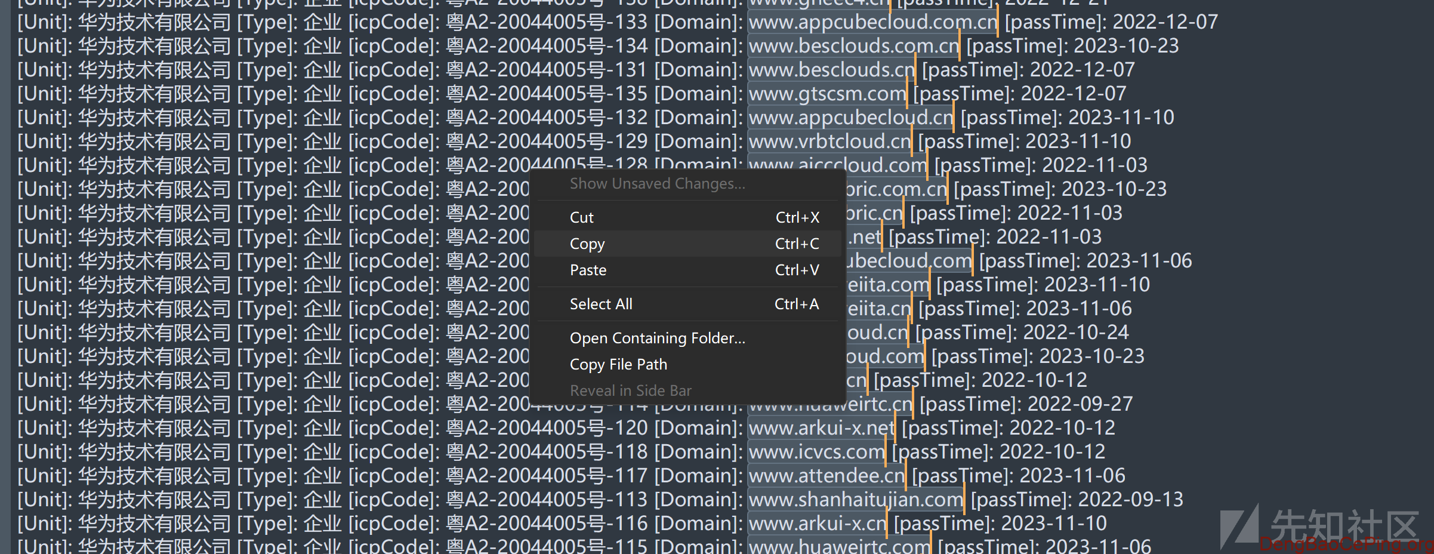
Task: Select Copy in the context menu
Action: [x=587, y=244]
